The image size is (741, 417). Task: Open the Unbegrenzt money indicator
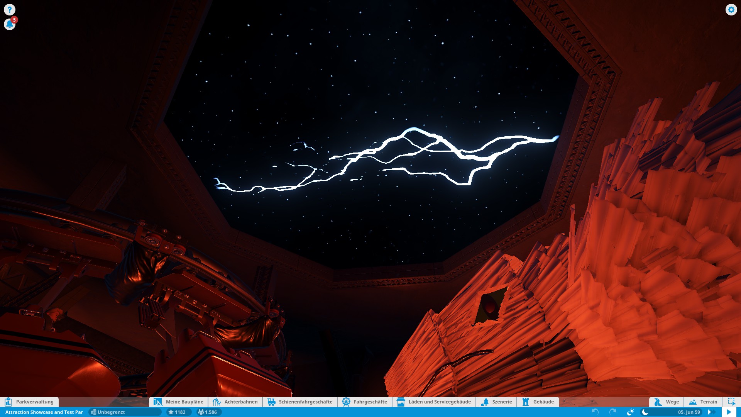125,412
